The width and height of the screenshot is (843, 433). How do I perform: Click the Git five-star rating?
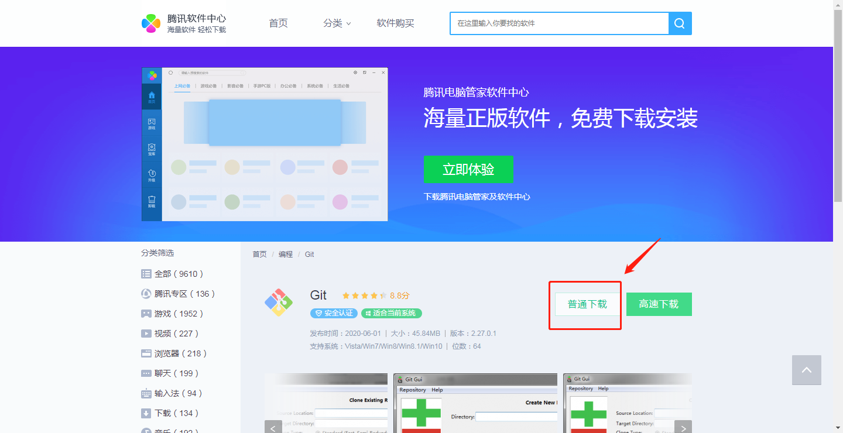(364, 295)
